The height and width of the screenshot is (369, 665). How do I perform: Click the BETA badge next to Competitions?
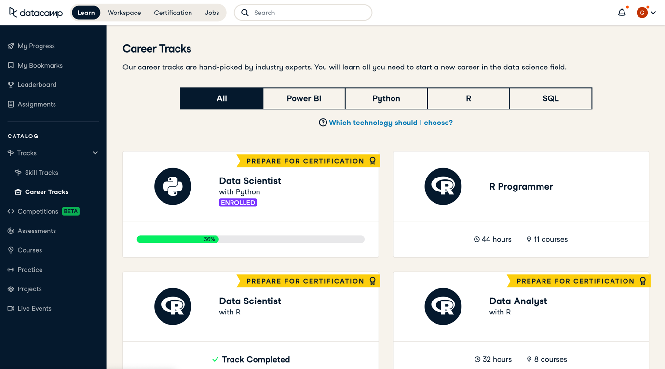coord(71,211)
